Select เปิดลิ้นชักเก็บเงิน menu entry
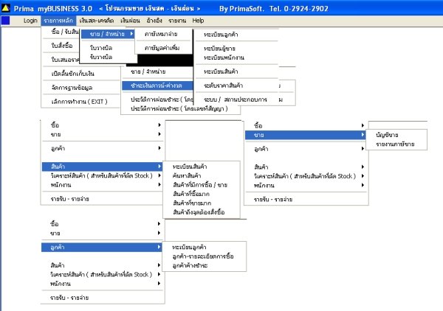This screenshot has height=311, width=443. pyautogui.click(x=73, y=74)
